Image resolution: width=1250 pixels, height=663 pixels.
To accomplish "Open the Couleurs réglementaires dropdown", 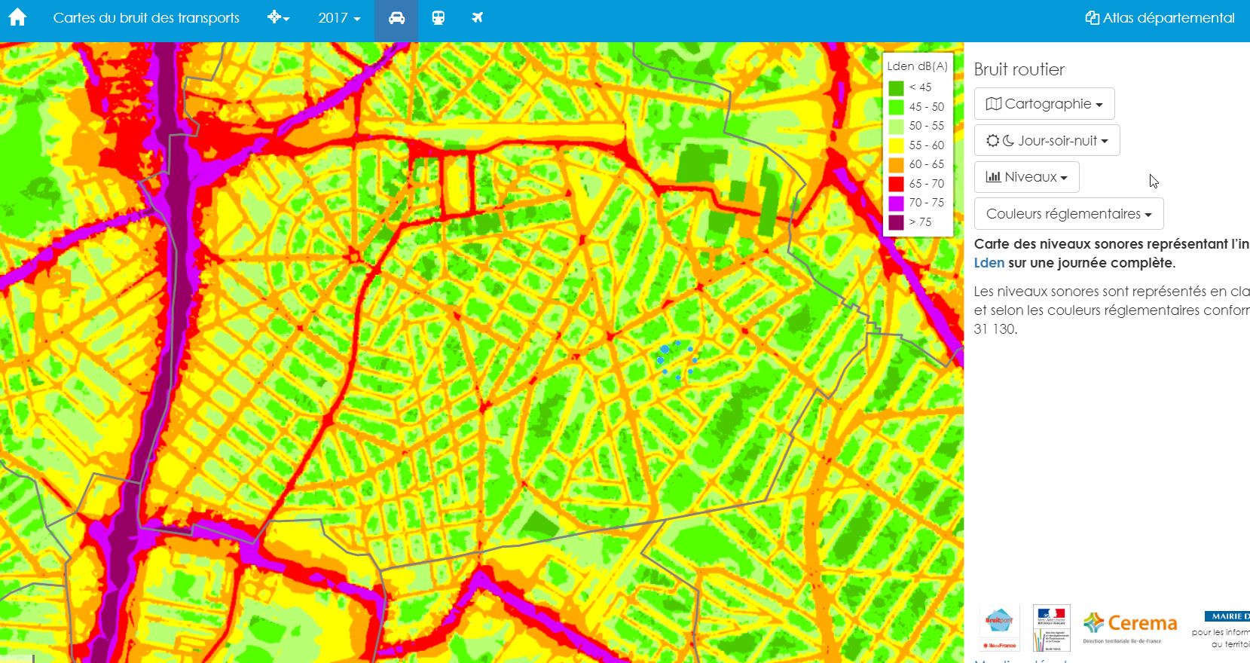I will 1068,214.
